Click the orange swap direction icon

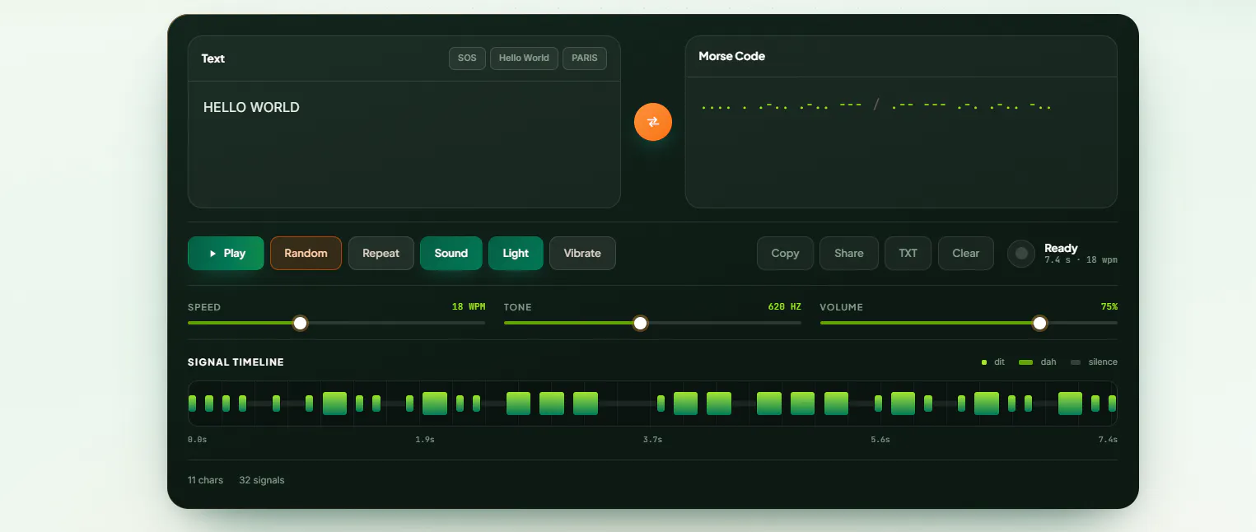tap(653, 122)
